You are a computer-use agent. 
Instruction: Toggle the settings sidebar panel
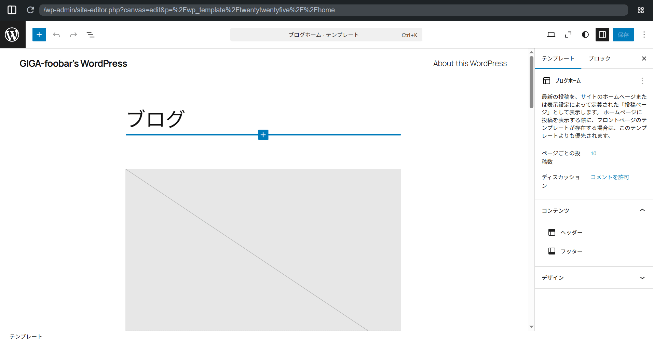click(602, 35)
